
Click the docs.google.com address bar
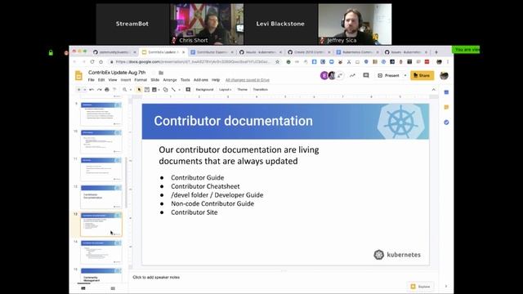click(194, 62)
